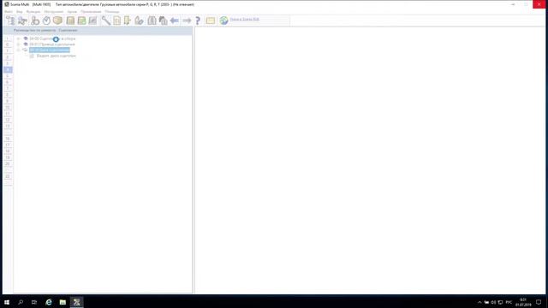Open the document under the 04-10 node
The width and height of the screenshot is (548, 308).
click(56, 56)
